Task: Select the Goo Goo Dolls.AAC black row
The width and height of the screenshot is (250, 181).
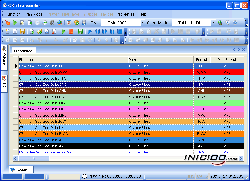Action: [131, 146]
